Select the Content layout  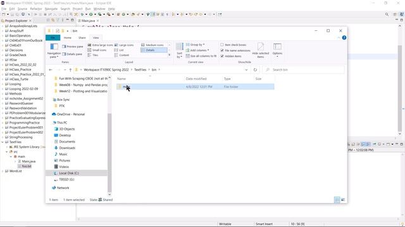(121, 55)
